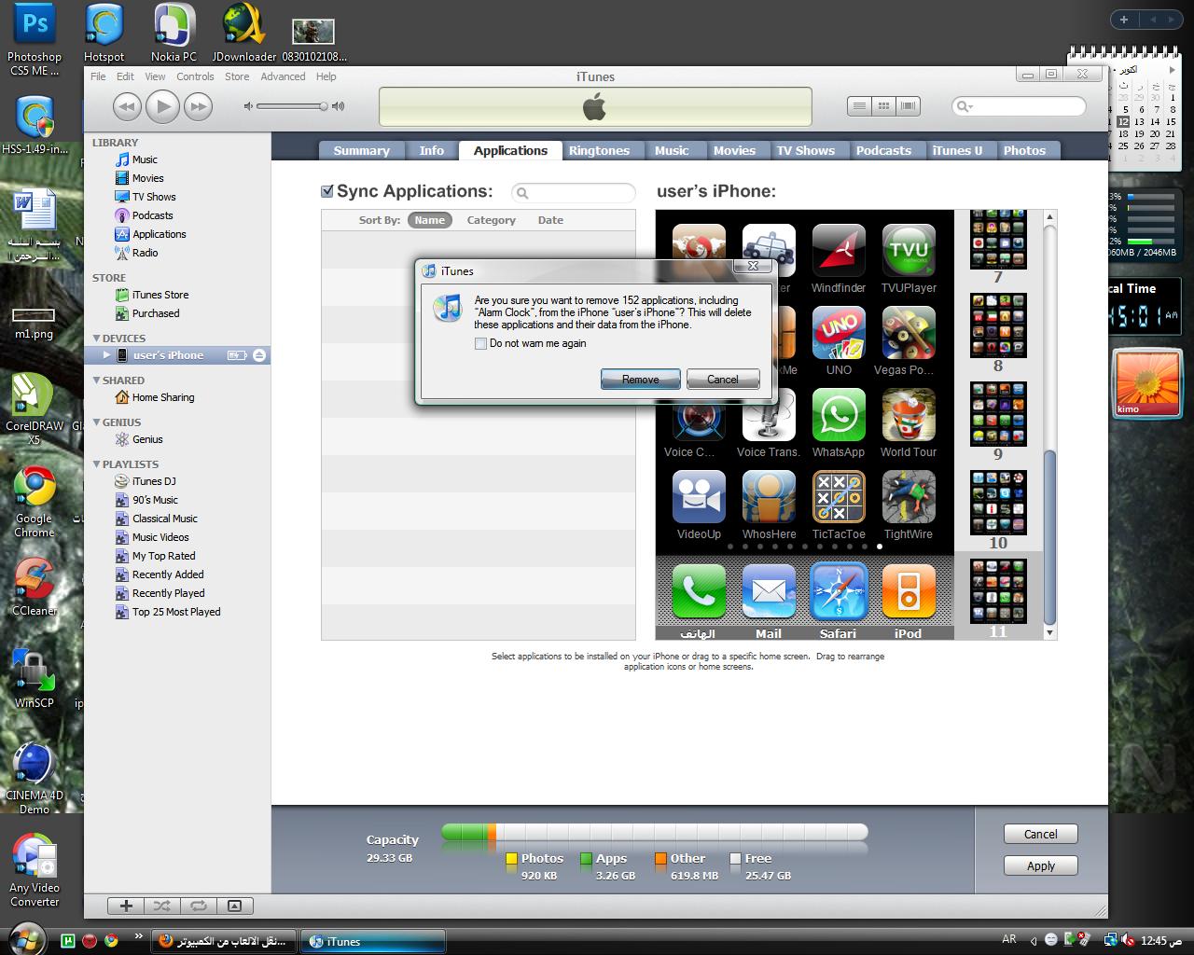Select Radio in the Library
This screenshot has height=955, width=1194.
point(145,253)
